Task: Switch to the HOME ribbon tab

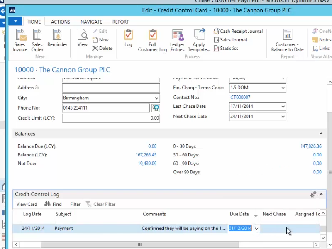Action: pos(34,22)
